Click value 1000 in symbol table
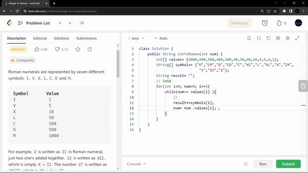 (53, 136)
